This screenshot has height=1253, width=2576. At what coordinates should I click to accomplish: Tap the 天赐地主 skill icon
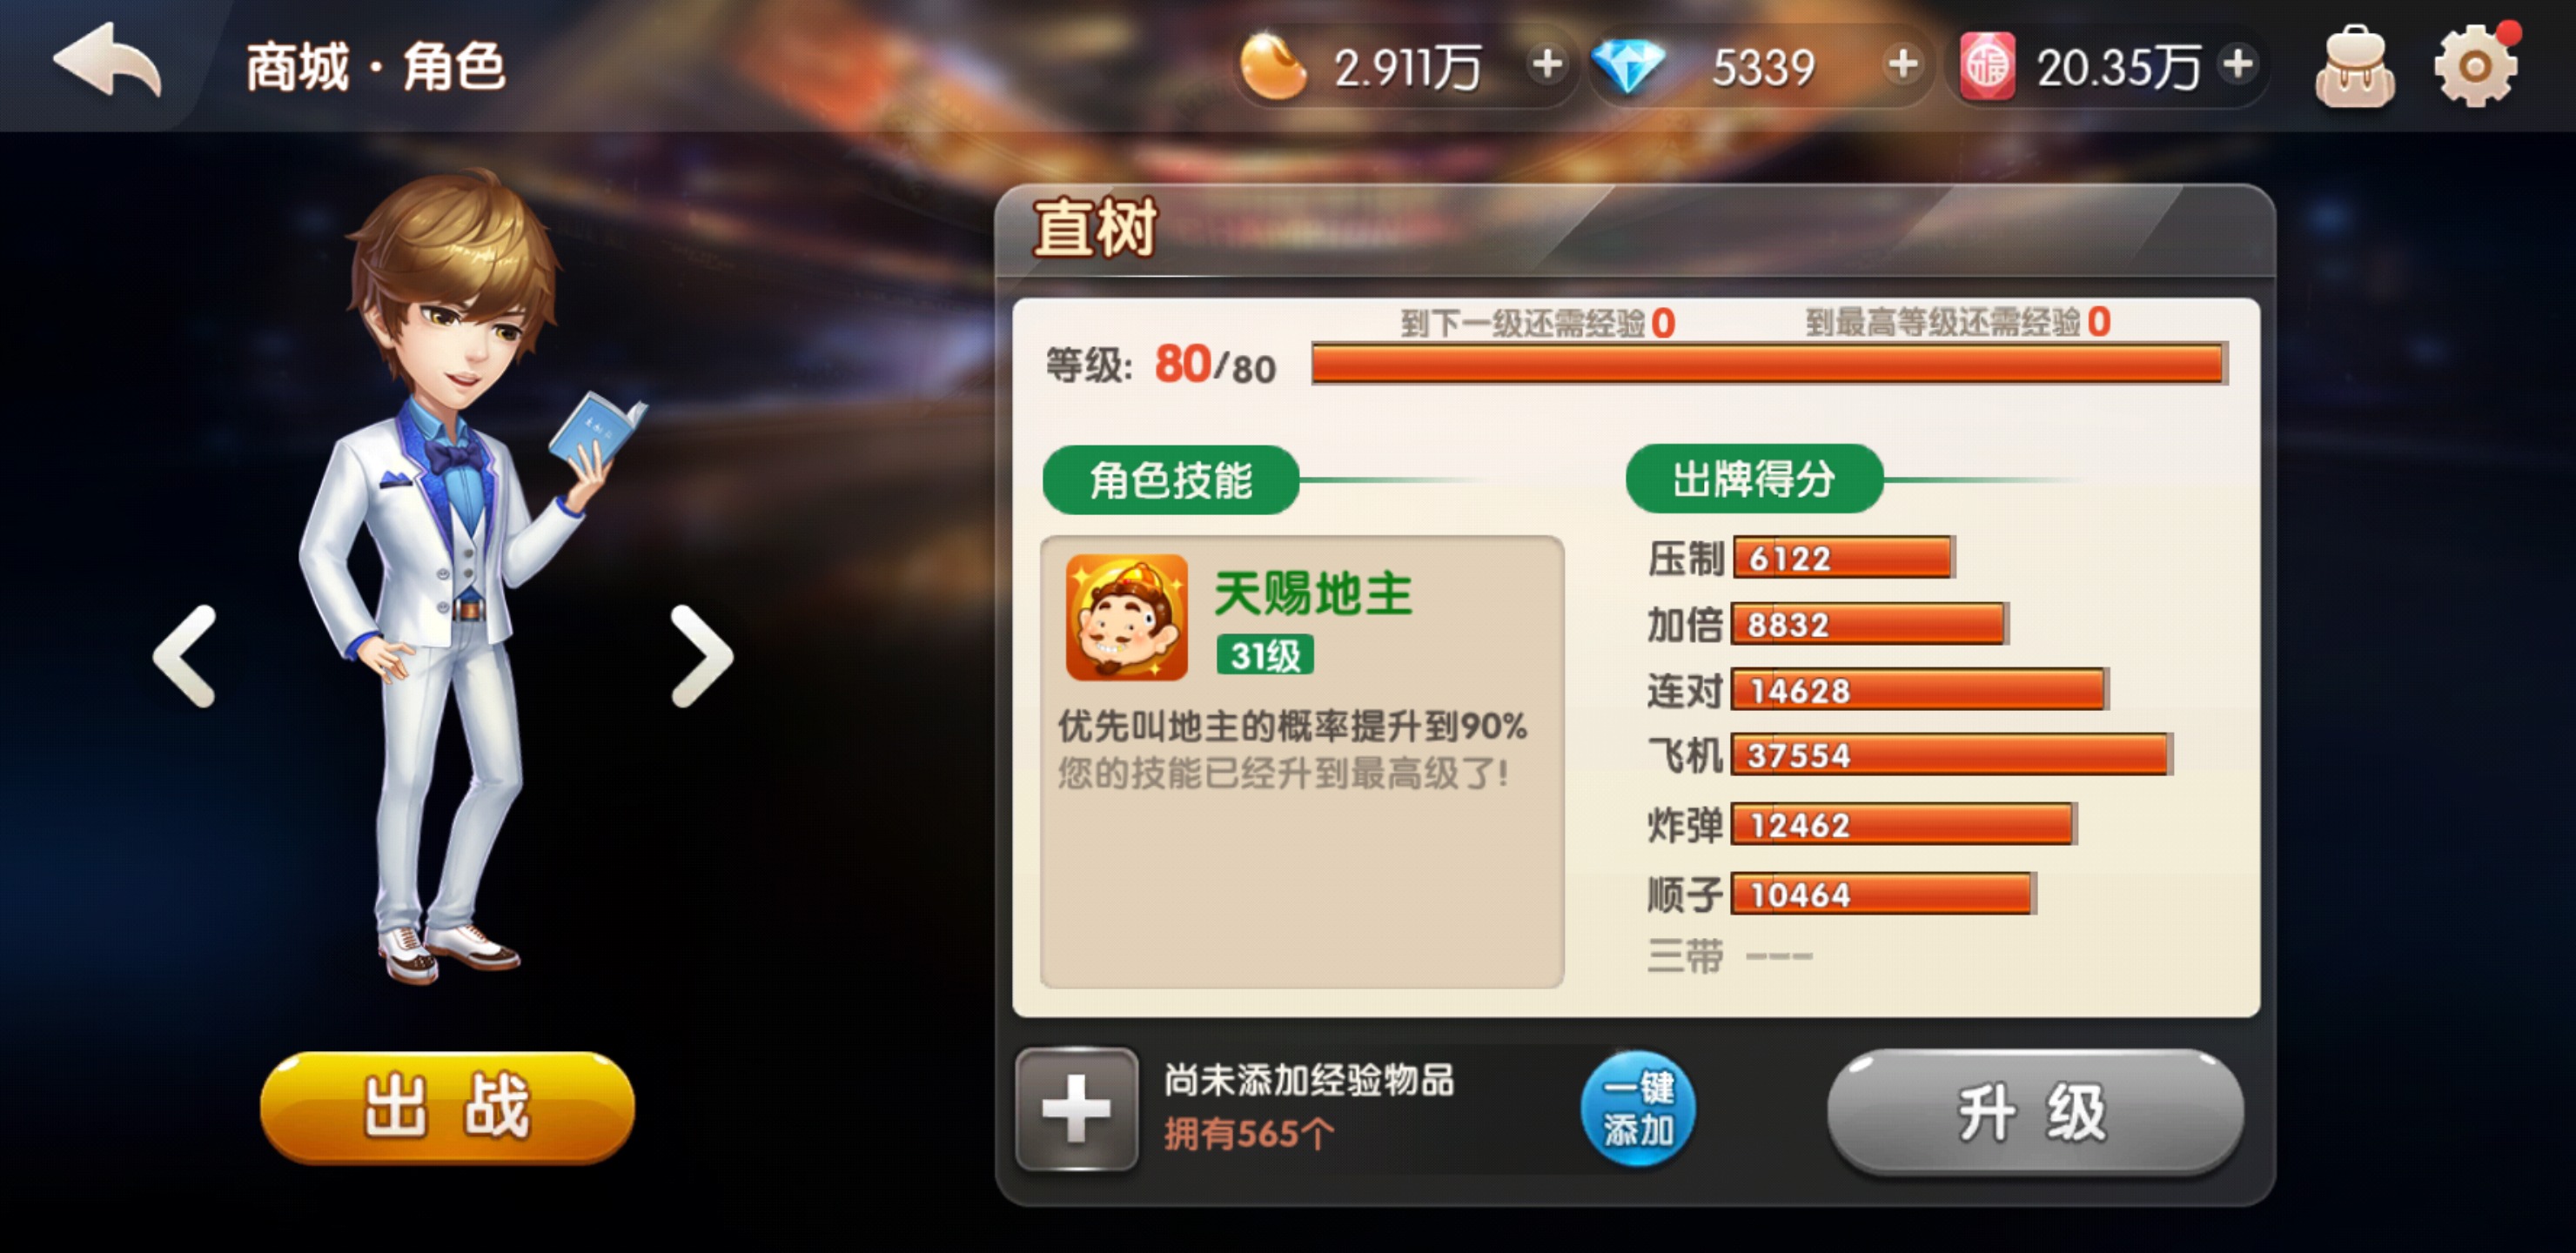(1127, 617)
